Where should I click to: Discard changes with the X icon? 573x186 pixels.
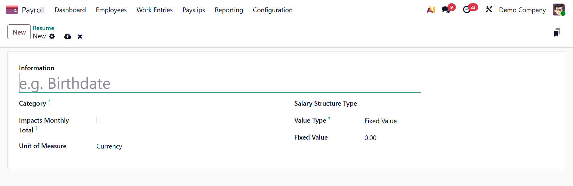click(x=80, y=37)
